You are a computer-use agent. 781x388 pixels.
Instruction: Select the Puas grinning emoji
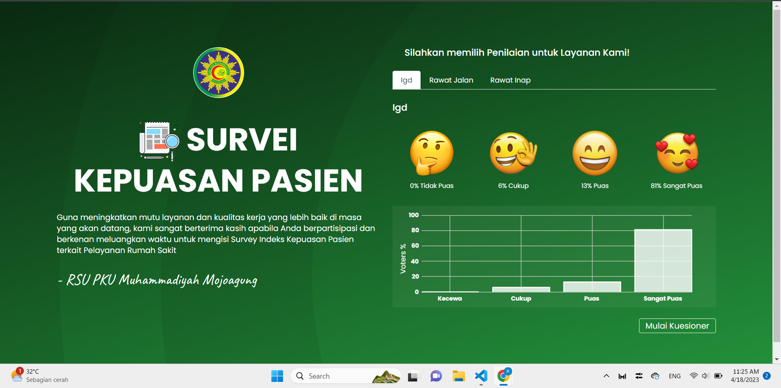(595, 153)
